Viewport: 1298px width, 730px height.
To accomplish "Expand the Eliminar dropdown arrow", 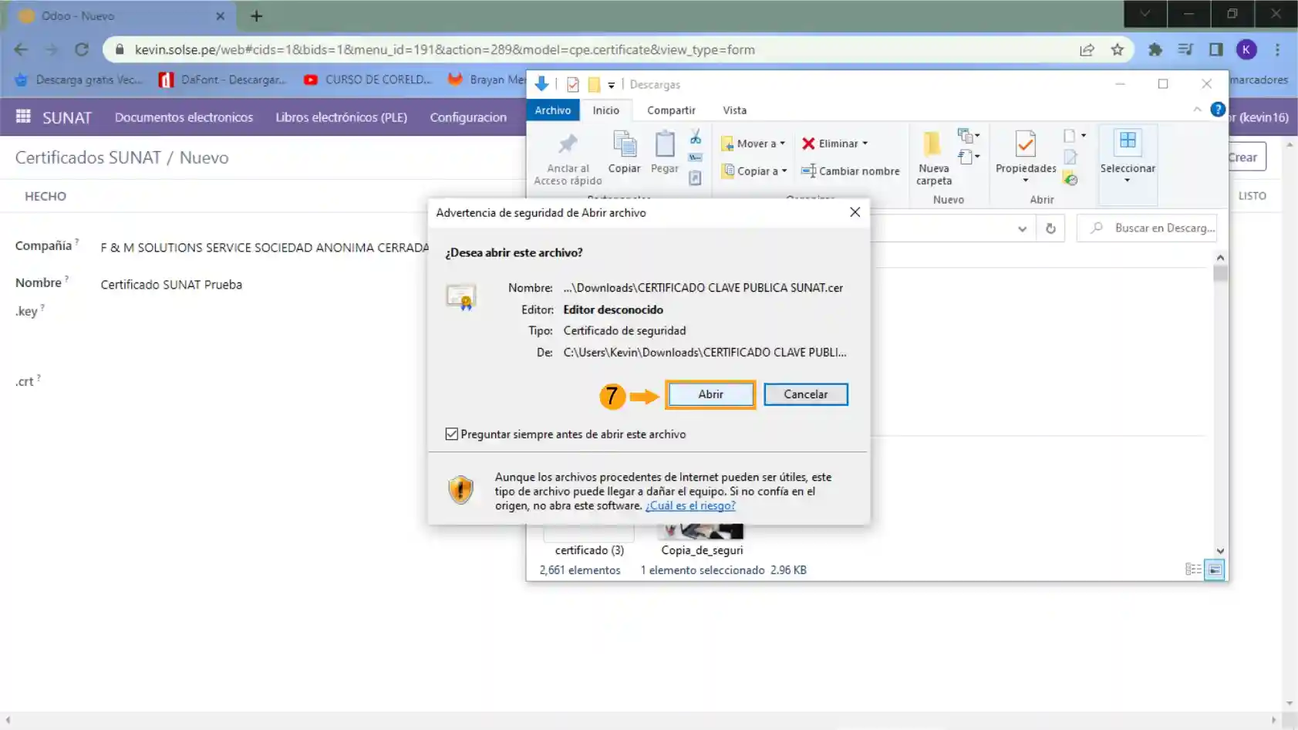I will click(865, 144).
